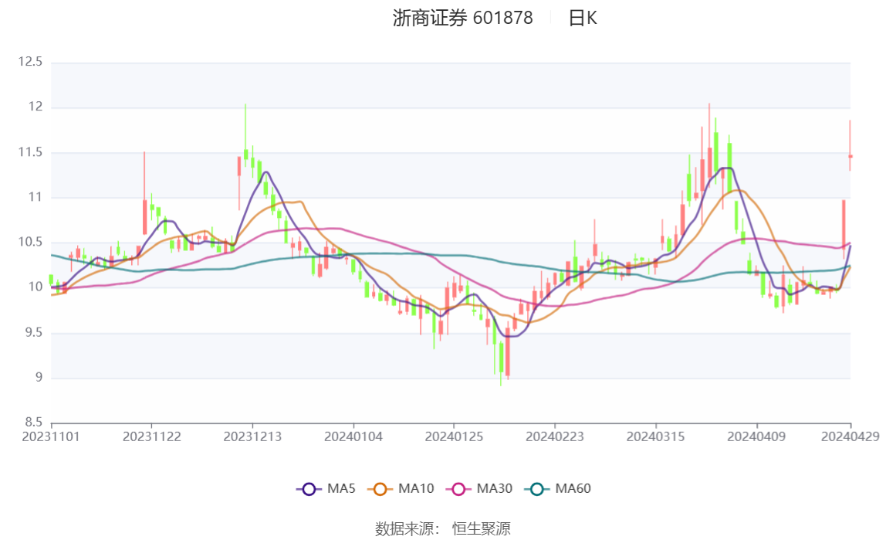Toggle the MA10 legend series
This screenshot has width=886, height=540.
tap(401, 488)
